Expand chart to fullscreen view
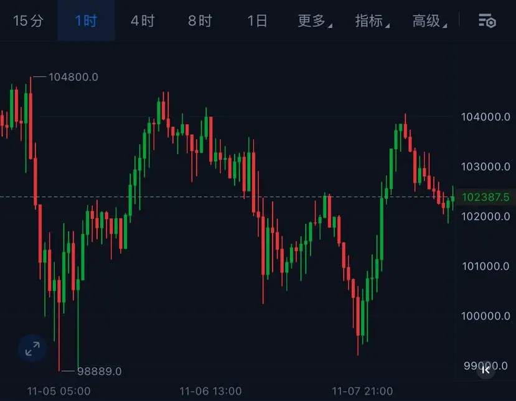The height and width of the screenshot is (401, 516). click(32, 348)
